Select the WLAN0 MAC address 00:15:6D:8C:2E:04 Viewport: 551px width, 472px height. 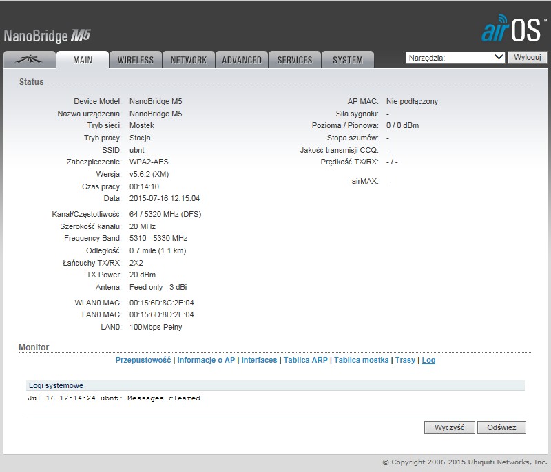point(162,303)
